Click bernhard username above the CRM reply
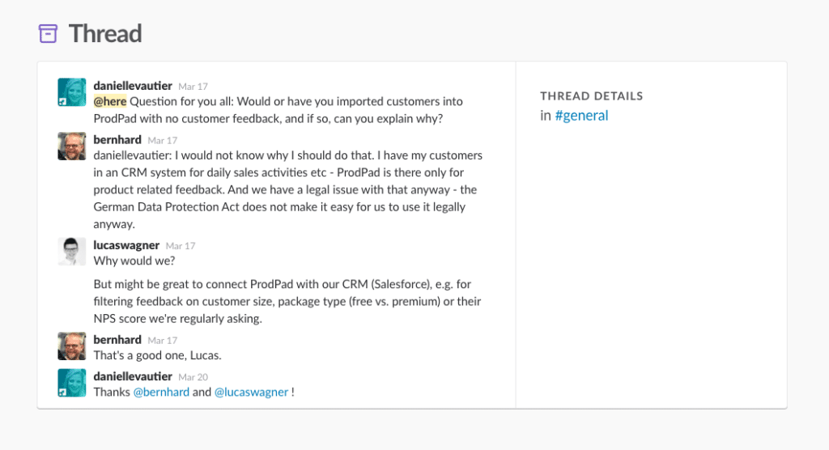829x450 pixels. tap(117, 139)
